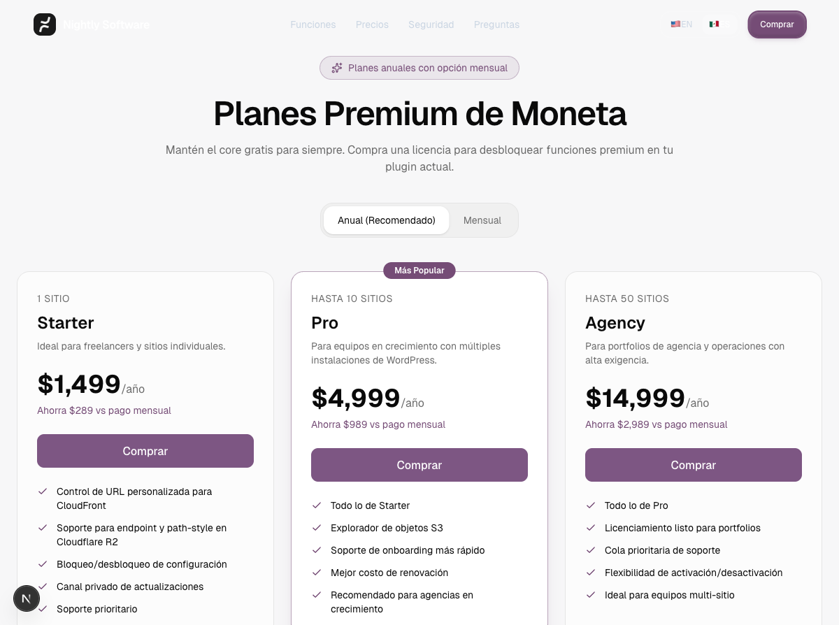This screenshot has width=839, height=625.
Task: Click Comprar on the Starter plan
Action: [145, 451]
